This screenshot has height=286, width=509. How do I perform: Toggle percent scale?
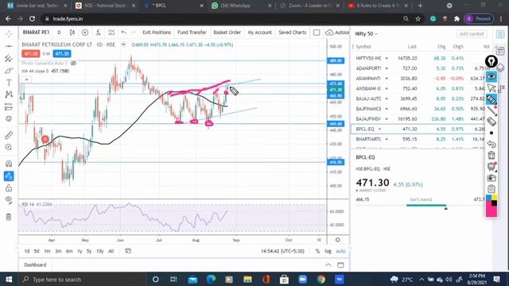(x=317, y=251)
